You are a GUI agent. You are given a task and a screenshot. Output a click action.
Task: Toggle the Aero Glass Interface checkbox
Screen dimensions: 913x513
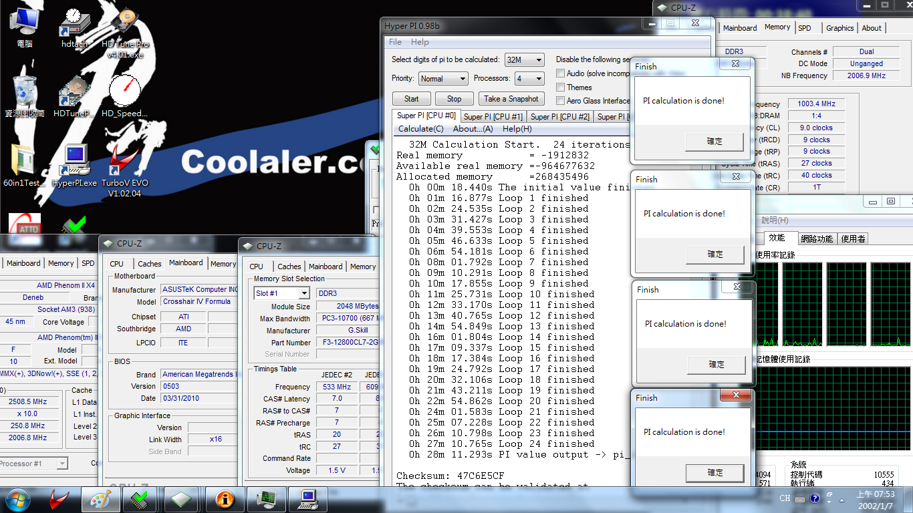(x=561, y=101)
